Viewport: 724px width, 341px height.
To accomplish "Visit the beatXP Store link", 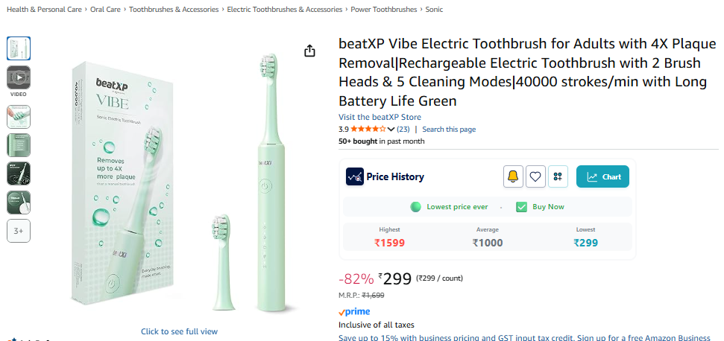I will (380, 117).
